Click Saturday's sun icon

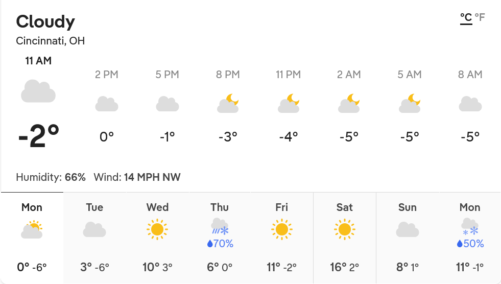tap(345, 229)
